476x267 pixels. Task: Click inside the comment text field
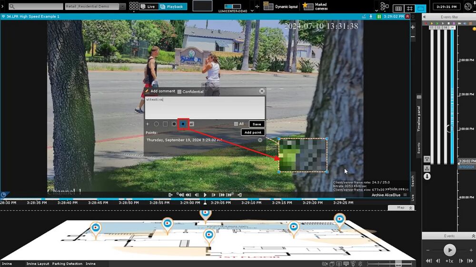205,108
